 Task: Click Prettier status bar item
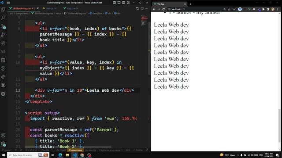(138, 150)
